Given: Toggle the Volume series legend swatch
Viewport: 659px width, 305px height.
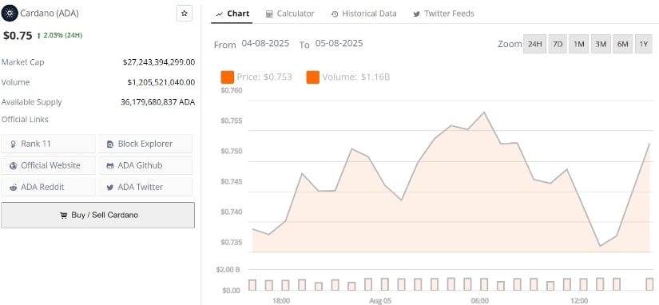Looking at the screenshot, I should (x=312, y=77).
